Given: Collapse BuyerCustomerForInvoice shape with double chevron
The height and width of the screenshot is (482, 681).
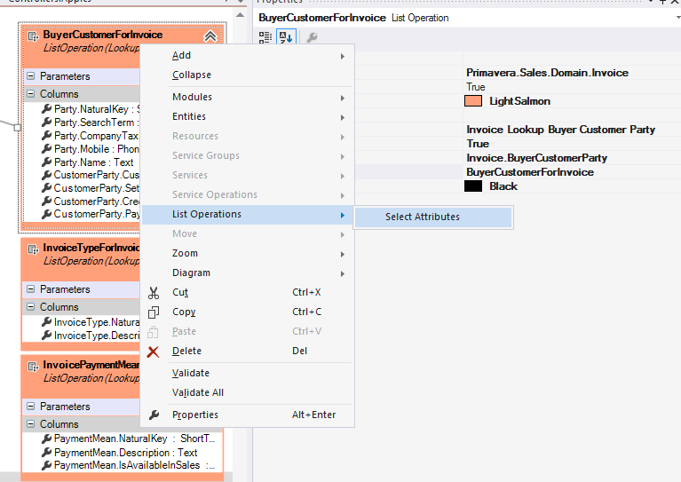Looking at the screenshot, I should (210, 36).
